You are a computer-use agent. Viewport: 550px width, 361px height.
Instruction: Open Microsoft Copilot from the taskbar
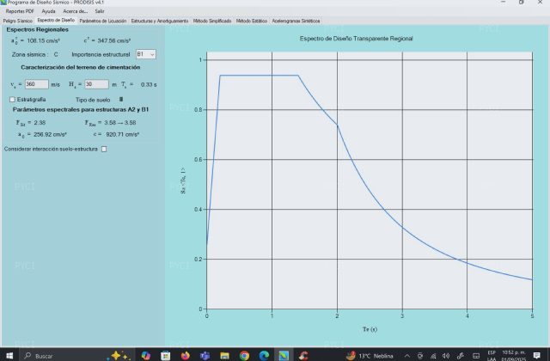point(145,355)
